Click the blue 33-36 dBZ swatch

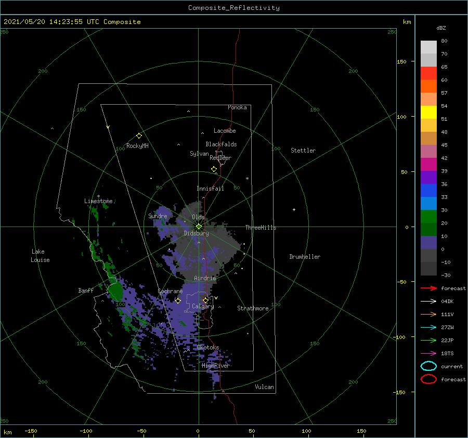tap(428, 191)
